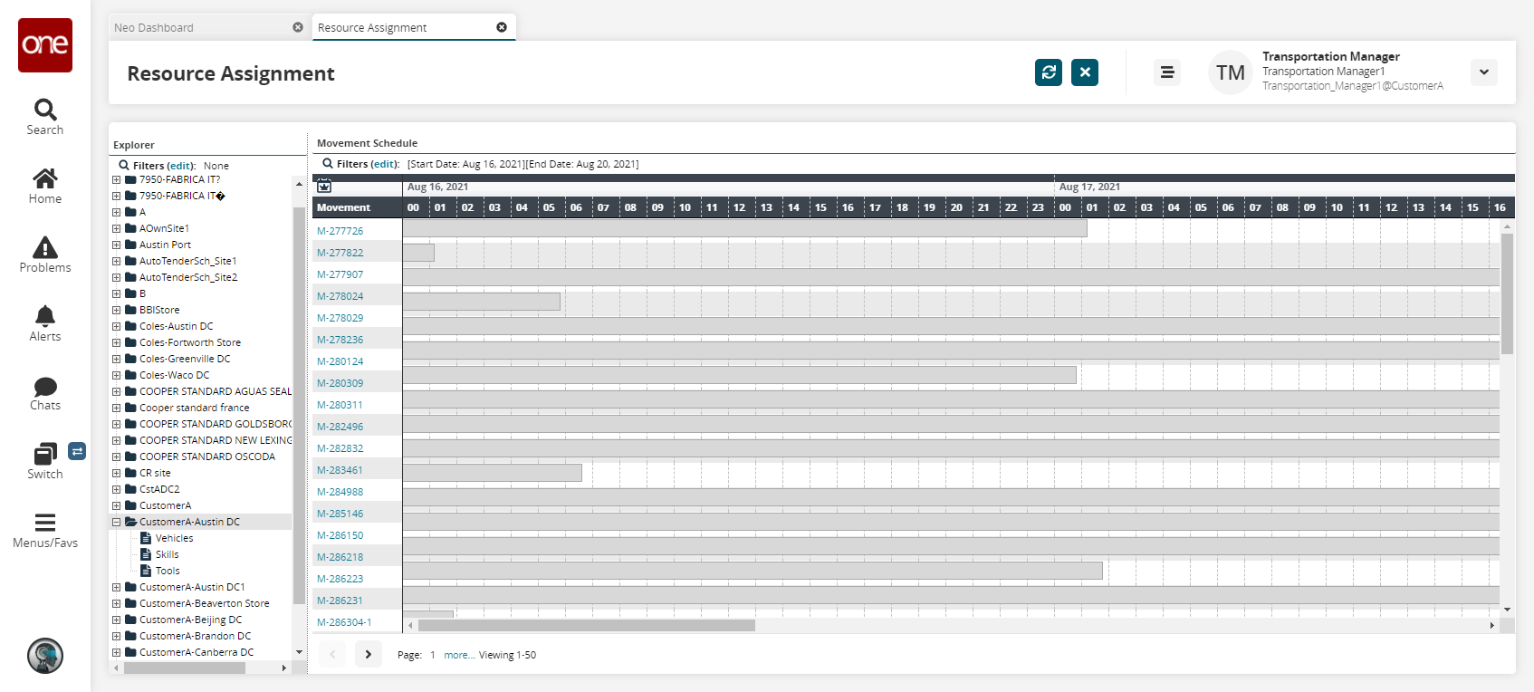Open movement M-278024
Viewport: 1534px width, 692px height.
tap(340, 296)
